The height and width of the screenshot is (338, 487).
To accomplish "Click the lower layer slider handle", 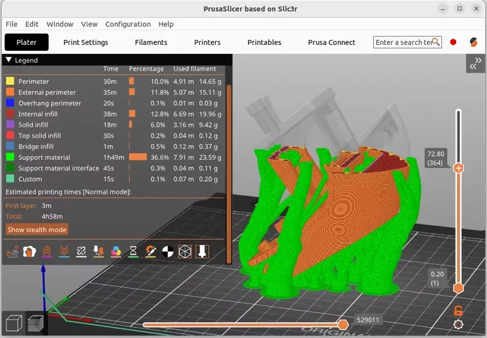I will 459,288.
